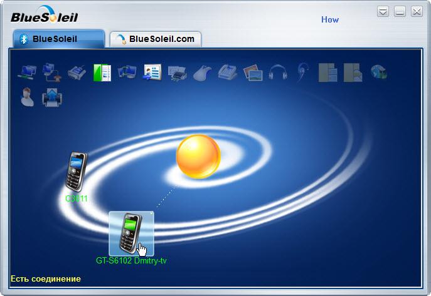Click the Bluetooth mouse HID icon
The image size is (431, 296).
[x=202, y=73]
